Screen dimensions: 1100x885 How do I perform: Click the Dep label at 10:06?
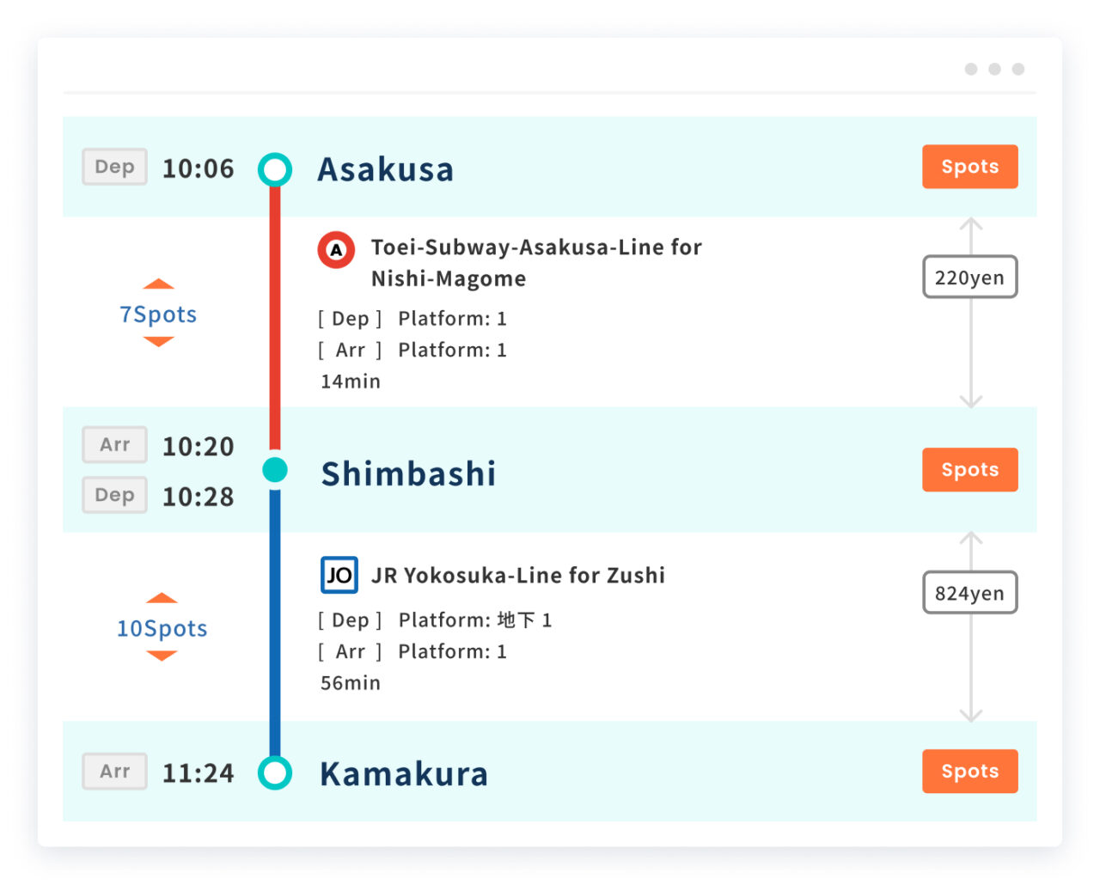(x=114, y=167)
